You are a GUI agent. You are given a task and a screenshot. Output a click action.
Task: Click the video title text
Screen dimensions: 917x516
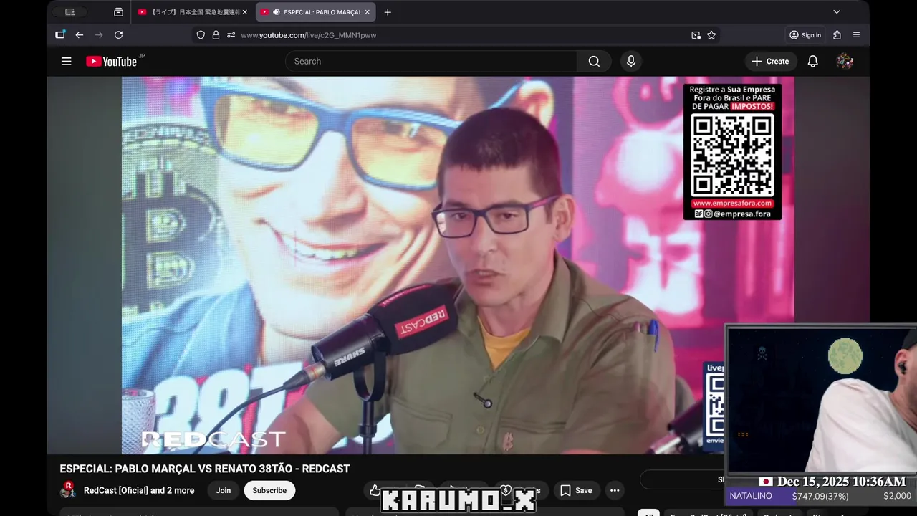pos(205,469)
